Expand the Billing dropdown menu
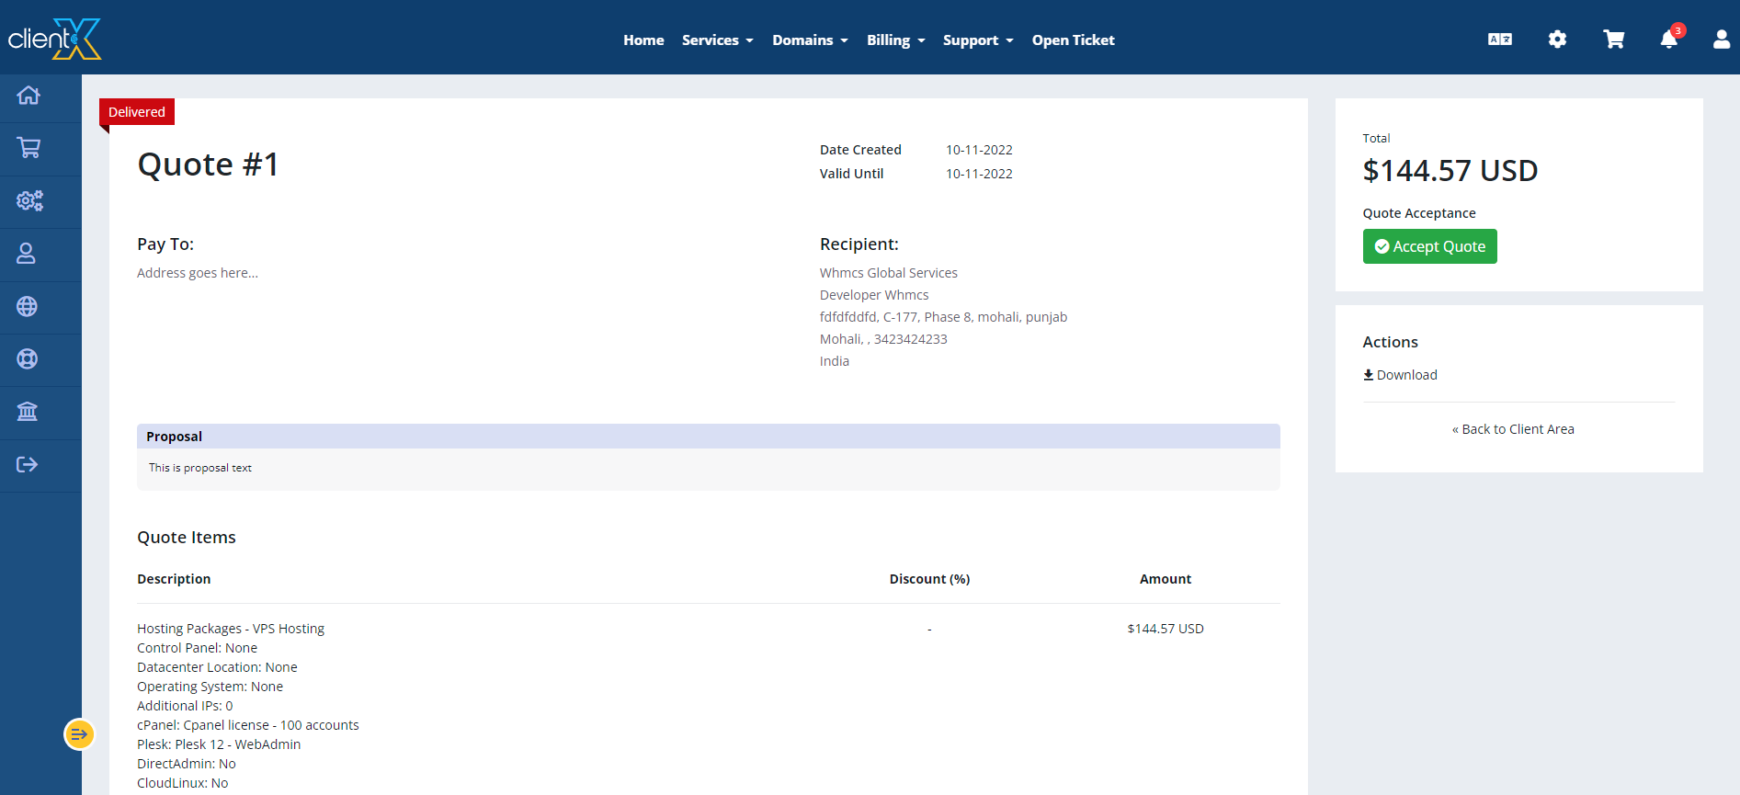 click(x=895, y=40)
